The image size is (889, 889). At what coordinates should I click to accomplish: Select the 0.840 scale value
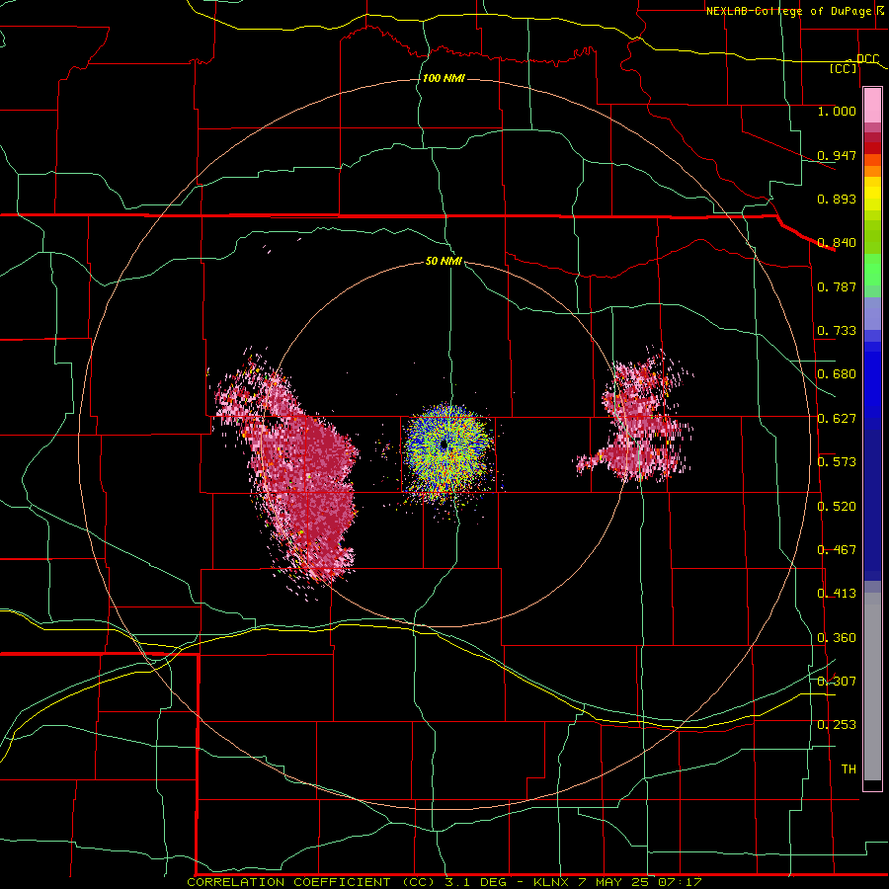coord(837,243)
